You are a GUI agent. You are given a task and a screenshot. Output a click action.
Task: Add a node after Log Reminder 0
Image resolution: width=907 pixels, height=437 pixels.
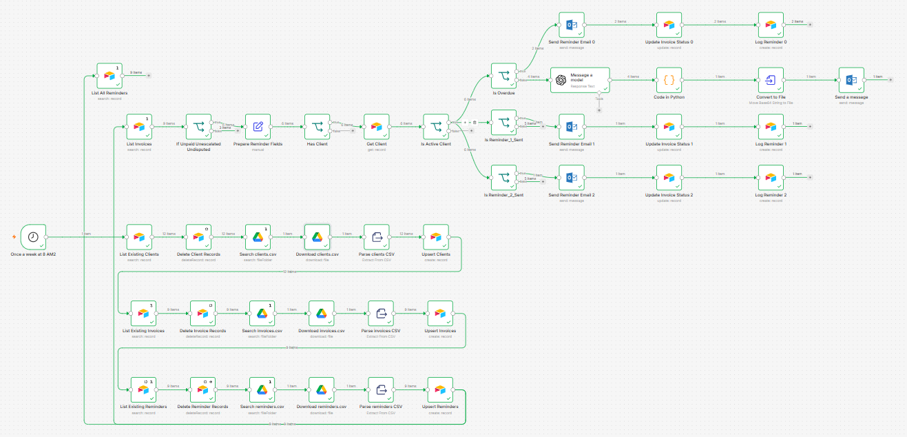click(x=810, y=25)
